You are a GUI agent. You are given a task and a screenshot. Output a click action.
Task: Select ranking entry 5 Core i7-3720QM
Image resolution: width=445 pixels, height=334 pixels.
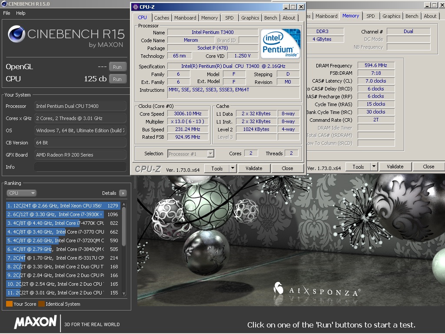pos(63,240)
